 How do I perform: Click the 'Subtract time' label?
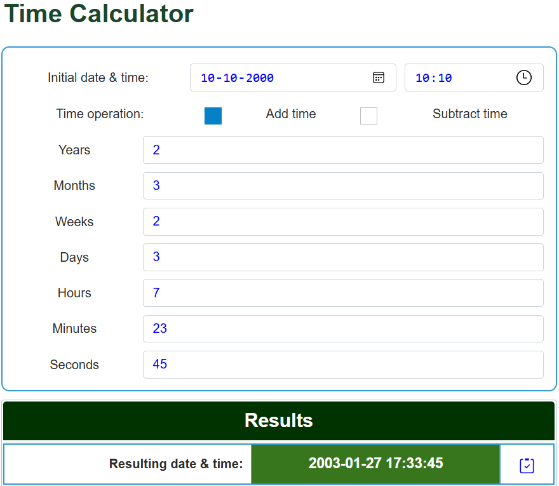469,114
